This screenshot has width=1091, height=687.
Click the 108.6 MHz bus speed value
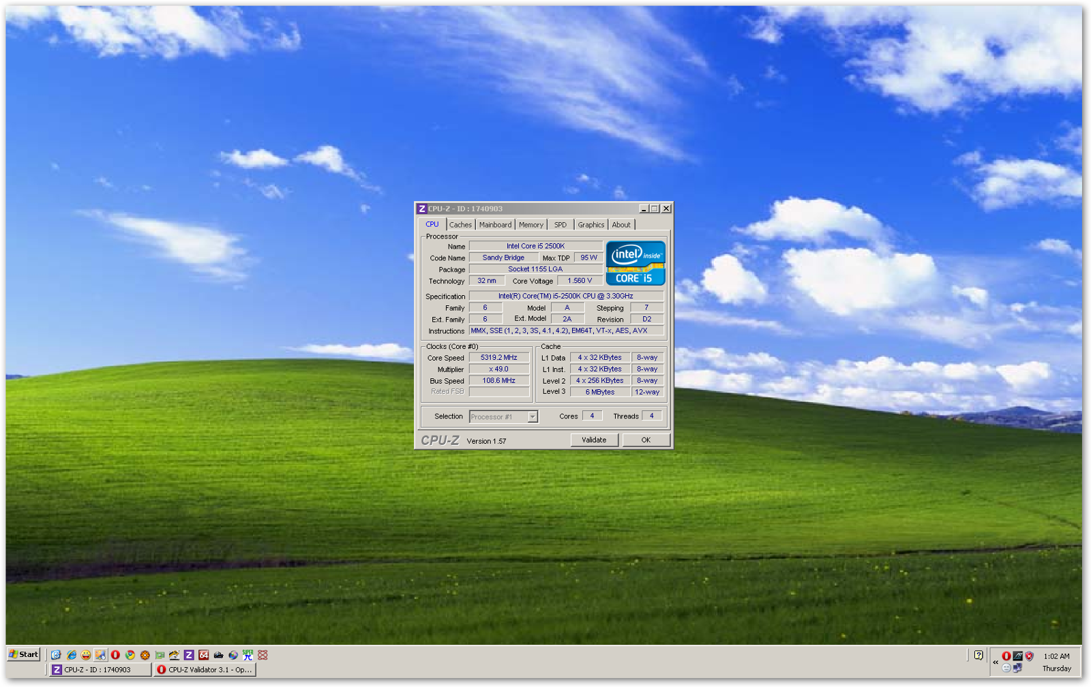click(x=499, y=381)
